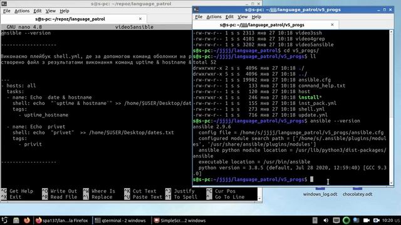Open Help menu in repoz terminal window
Image resolution: width=401 pixels, height=225 pixels.
click(x=65, y=11)
